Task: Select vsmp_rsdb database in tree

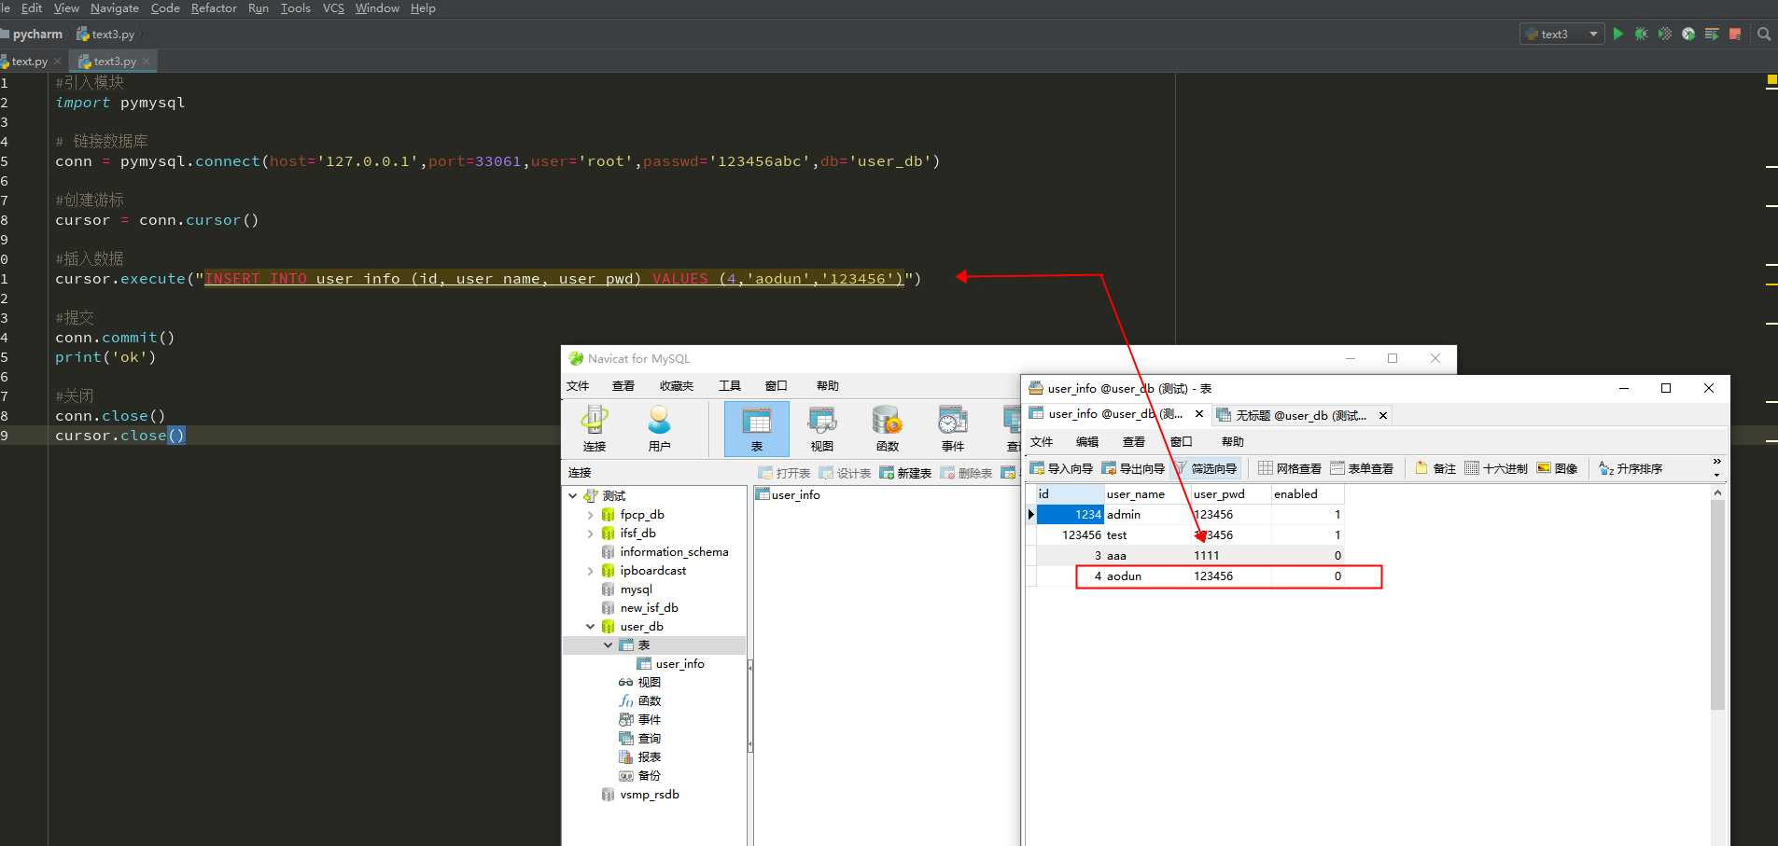Action: 649,795
